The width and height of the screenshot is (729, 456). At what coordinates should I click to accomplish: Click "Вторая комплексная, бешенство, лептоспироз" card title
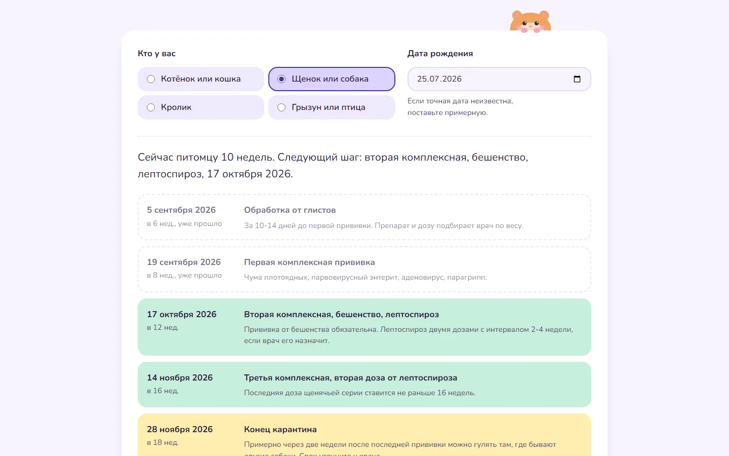341,314
